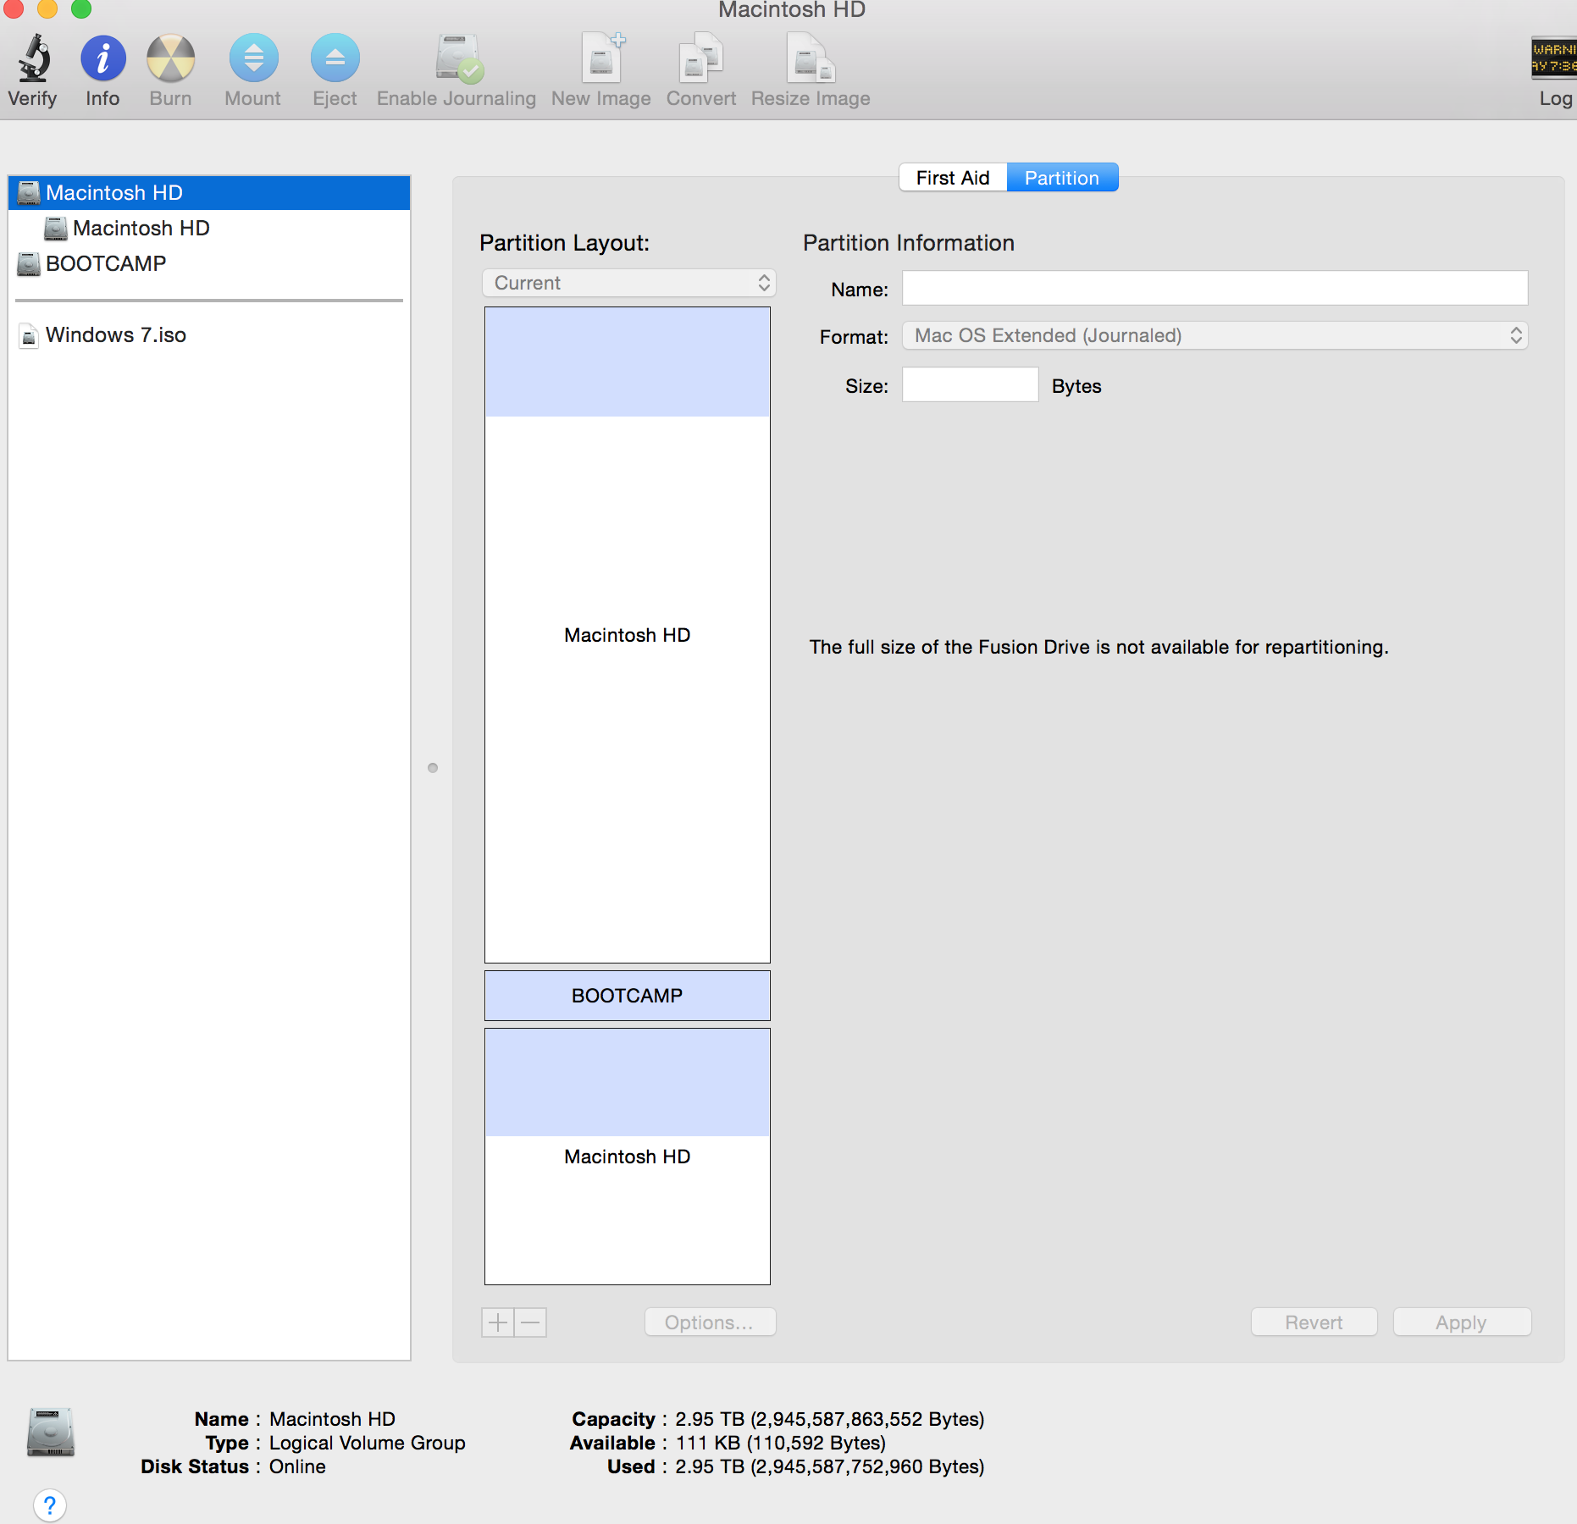Select Windows 7.iso disk image
This screenshot has width=1577, height=1524.
[209, 335]
